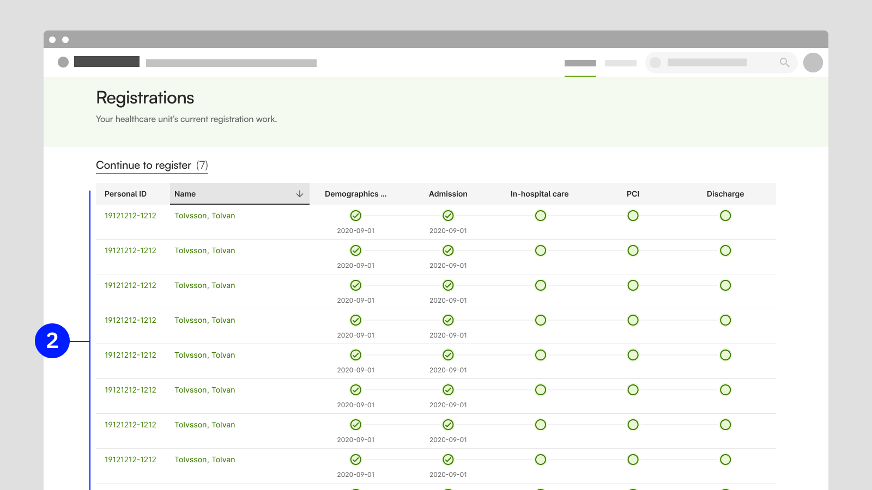Sort by Personal ID column header
Screen dimensions: 872x490
125,194
